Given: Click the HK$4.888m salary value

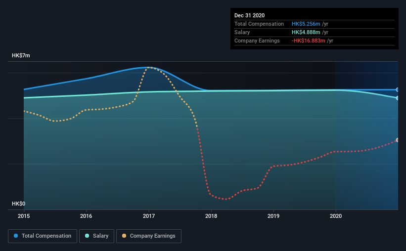Looking at the screenshot, I should [x=306, y=32].
